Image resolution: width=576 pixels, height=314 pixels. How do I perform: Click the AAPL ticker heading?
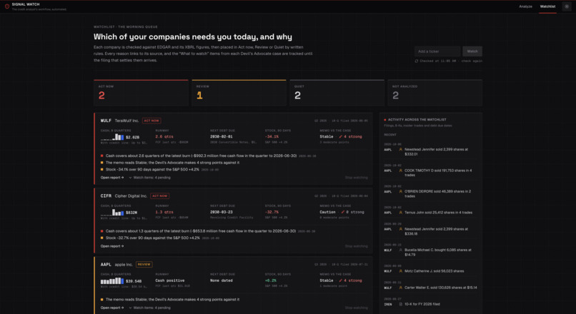(106, 265)
